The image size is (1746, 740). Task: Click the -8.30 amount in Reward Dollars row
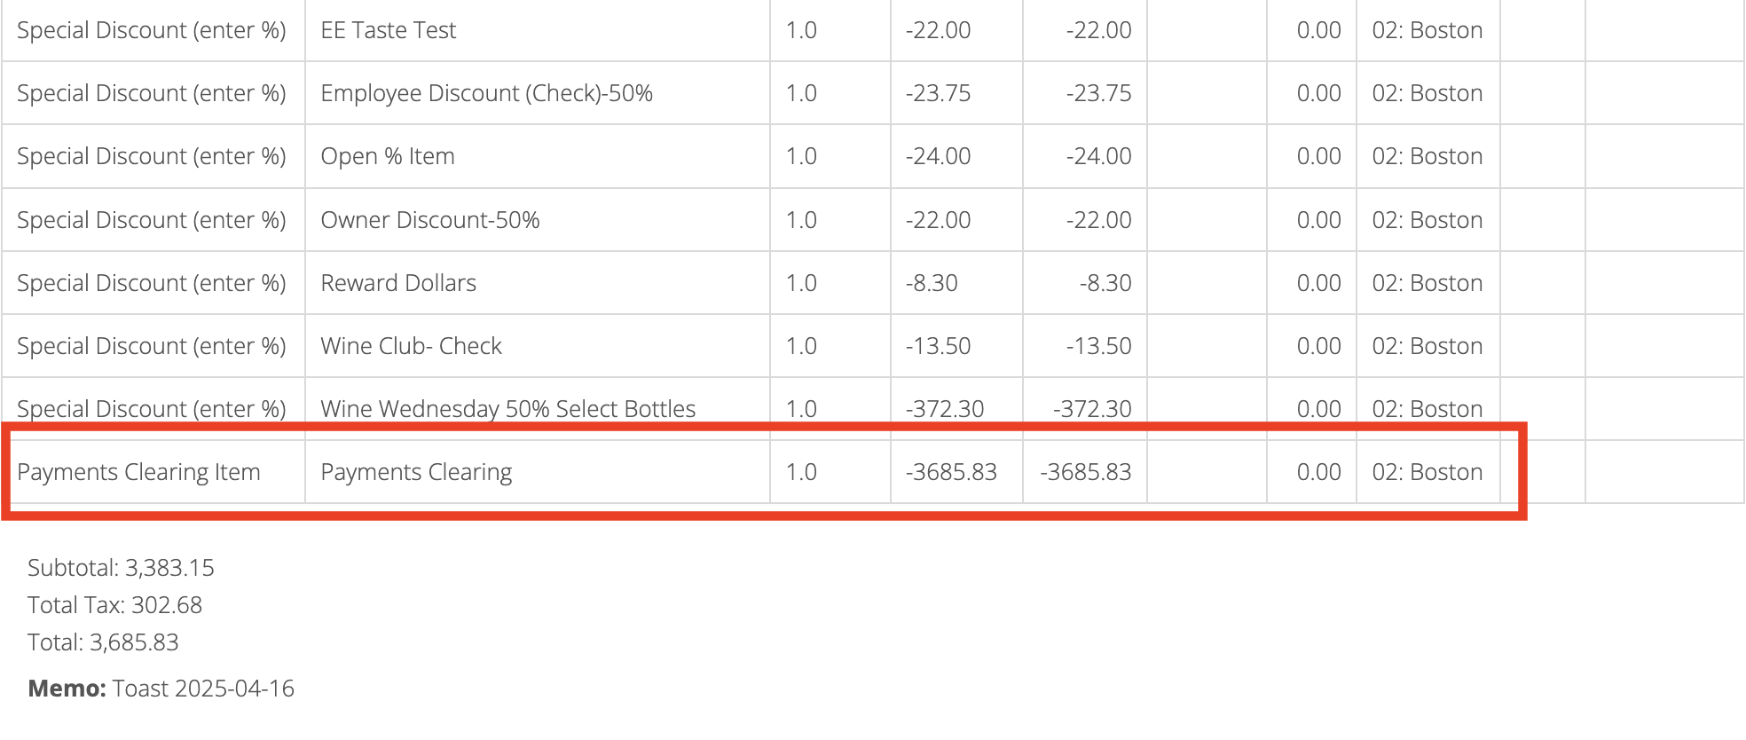point(1105,283)
